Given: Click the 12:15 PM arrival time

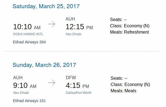Looking at the screenshot, I should (79, 27).
